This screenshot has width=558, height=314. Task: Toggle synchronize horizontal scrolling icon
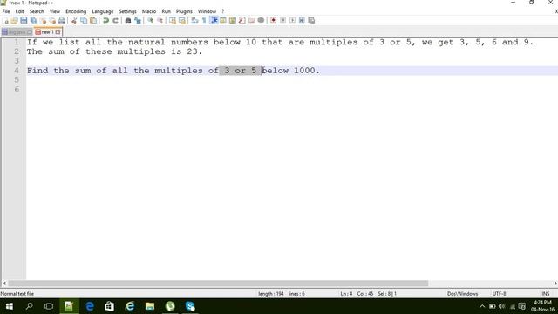pyautogui.click(x=182, y=20)
